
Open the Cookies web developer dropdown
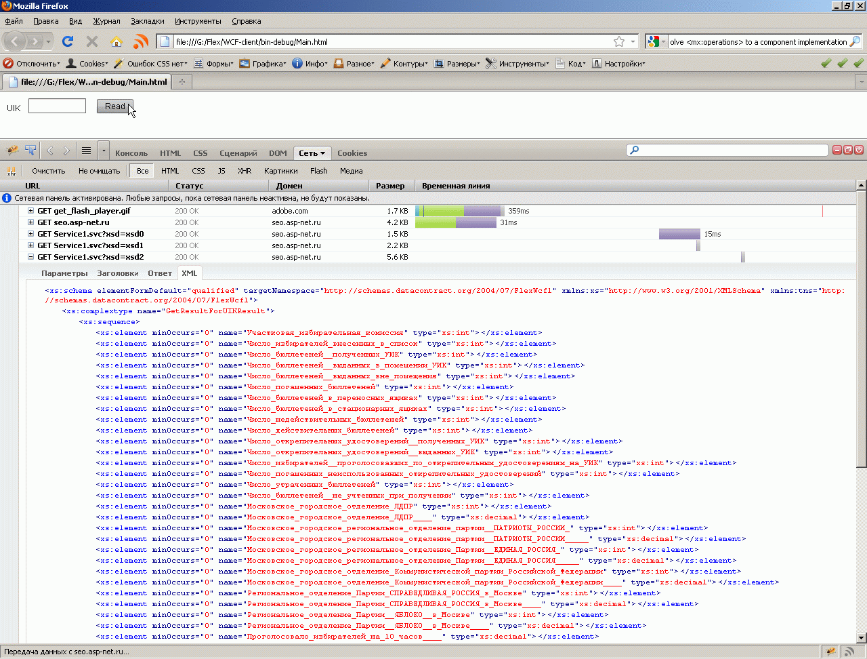click(87, 63)
